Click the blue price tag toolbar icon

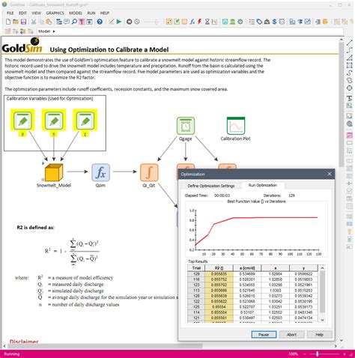pyautogui.click(x=259, y=22)
